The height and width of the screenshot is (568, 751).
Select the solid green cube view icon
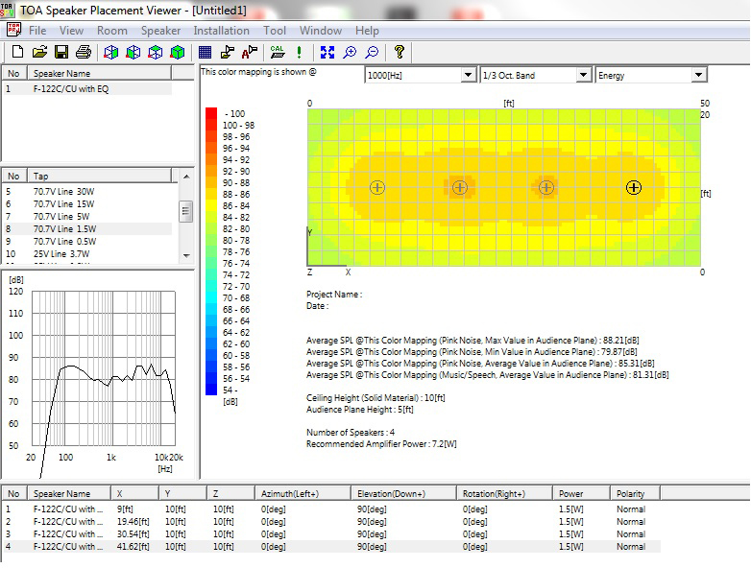click(178, 52)
